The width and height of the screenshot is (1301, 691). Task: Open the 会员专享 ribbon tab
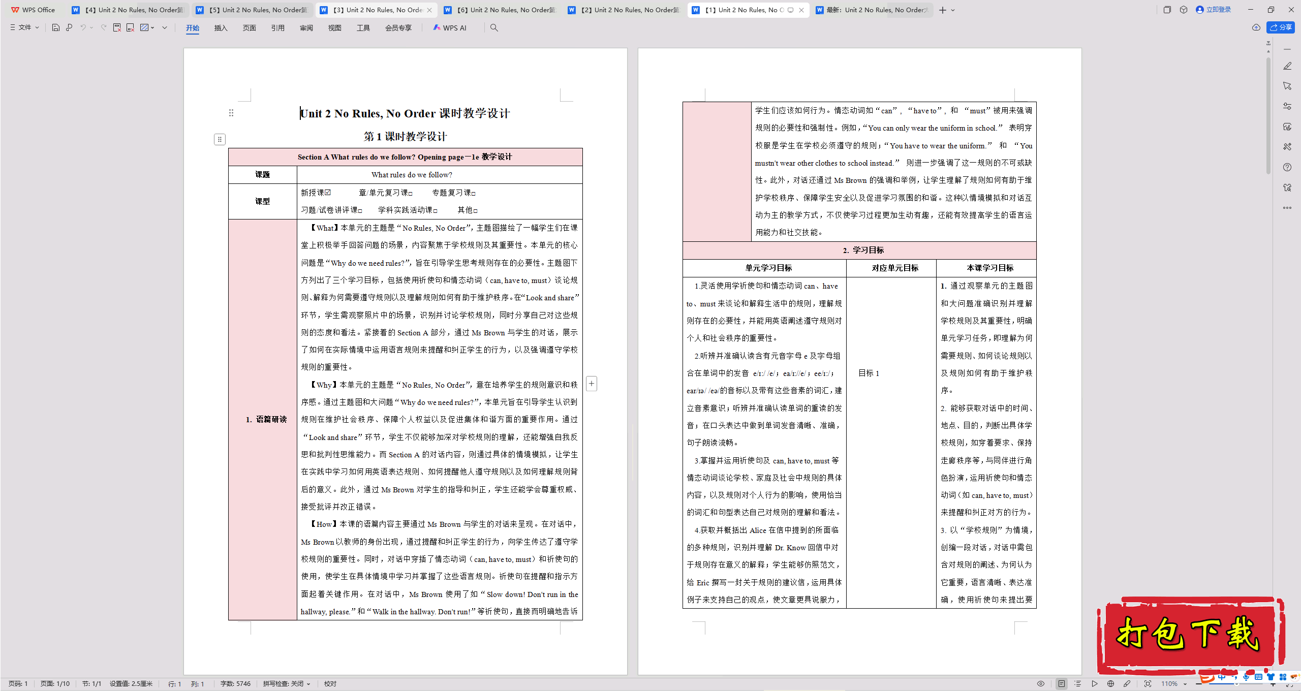(398, 28)
